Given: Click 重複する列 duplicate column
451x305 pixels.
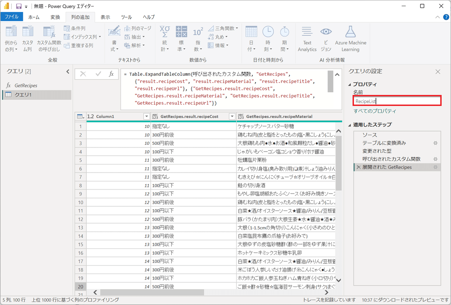Looking at the screenshot, I should tap(79, 45).
